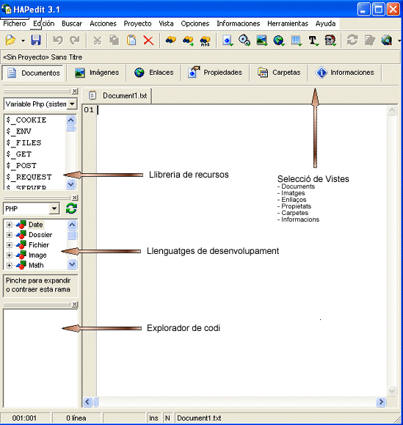
Task: Click inside the text editor on line 01
Action: (242, 110)
